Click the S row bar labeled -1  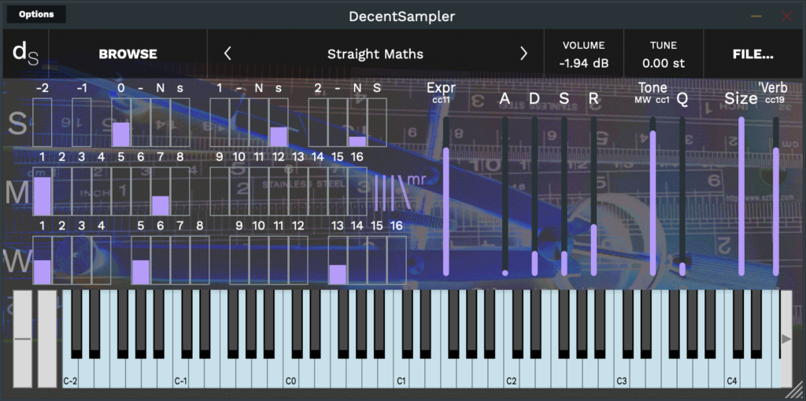pyautogui.click(x=82, y=122)
